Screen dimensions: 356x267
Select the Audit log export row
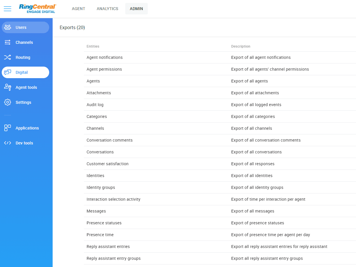point(95,105)
